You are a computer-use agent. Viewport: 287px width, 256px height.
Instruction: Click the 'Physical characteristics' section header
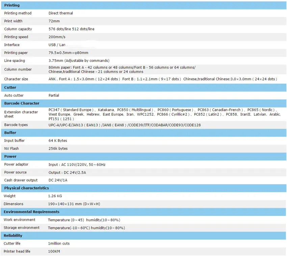144,188
